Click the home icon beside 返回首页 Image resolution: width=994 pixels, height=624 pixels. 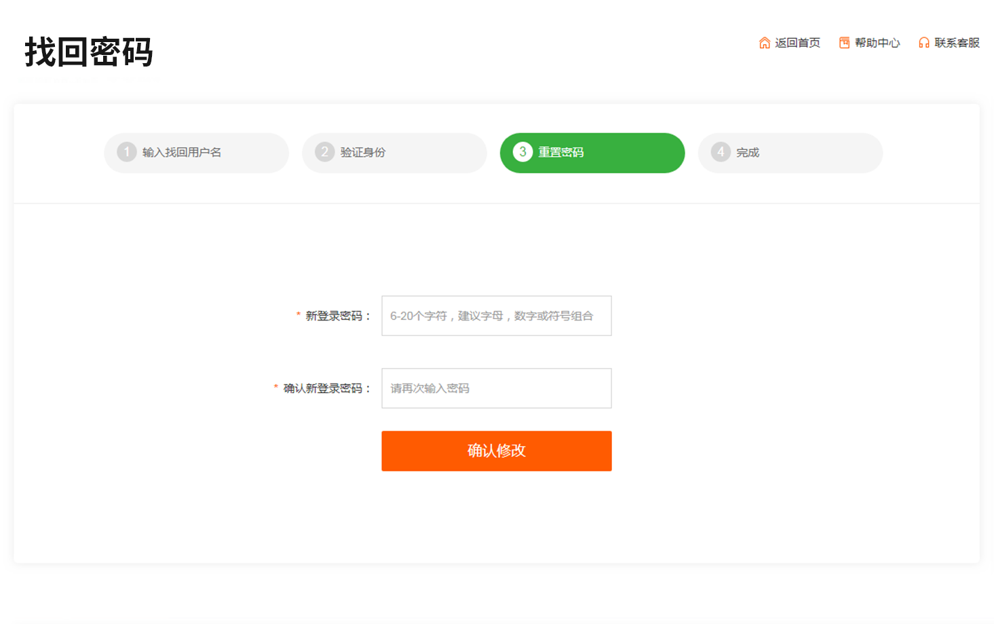[x=764, y=43]
